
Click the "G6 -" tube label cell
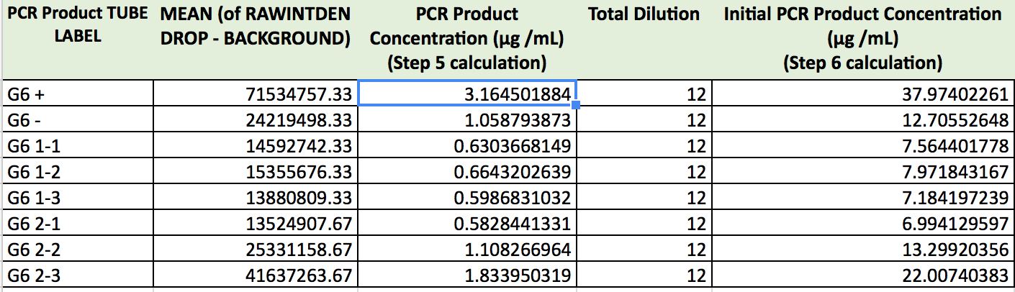pyautogui.click(x=76, y=120)
